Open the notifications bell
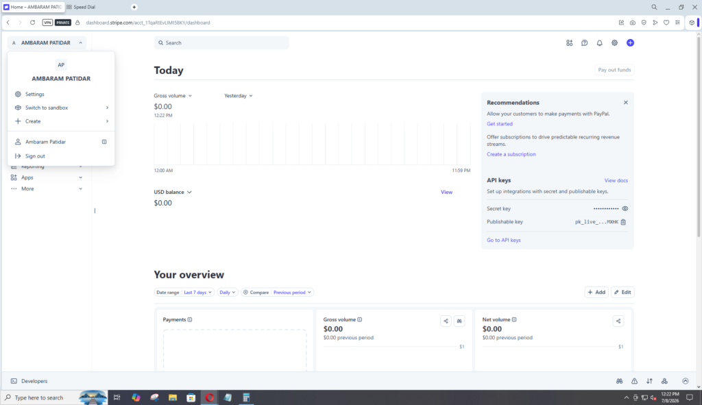Viewport: 702px width, 405px height. (x=599, y=43)
